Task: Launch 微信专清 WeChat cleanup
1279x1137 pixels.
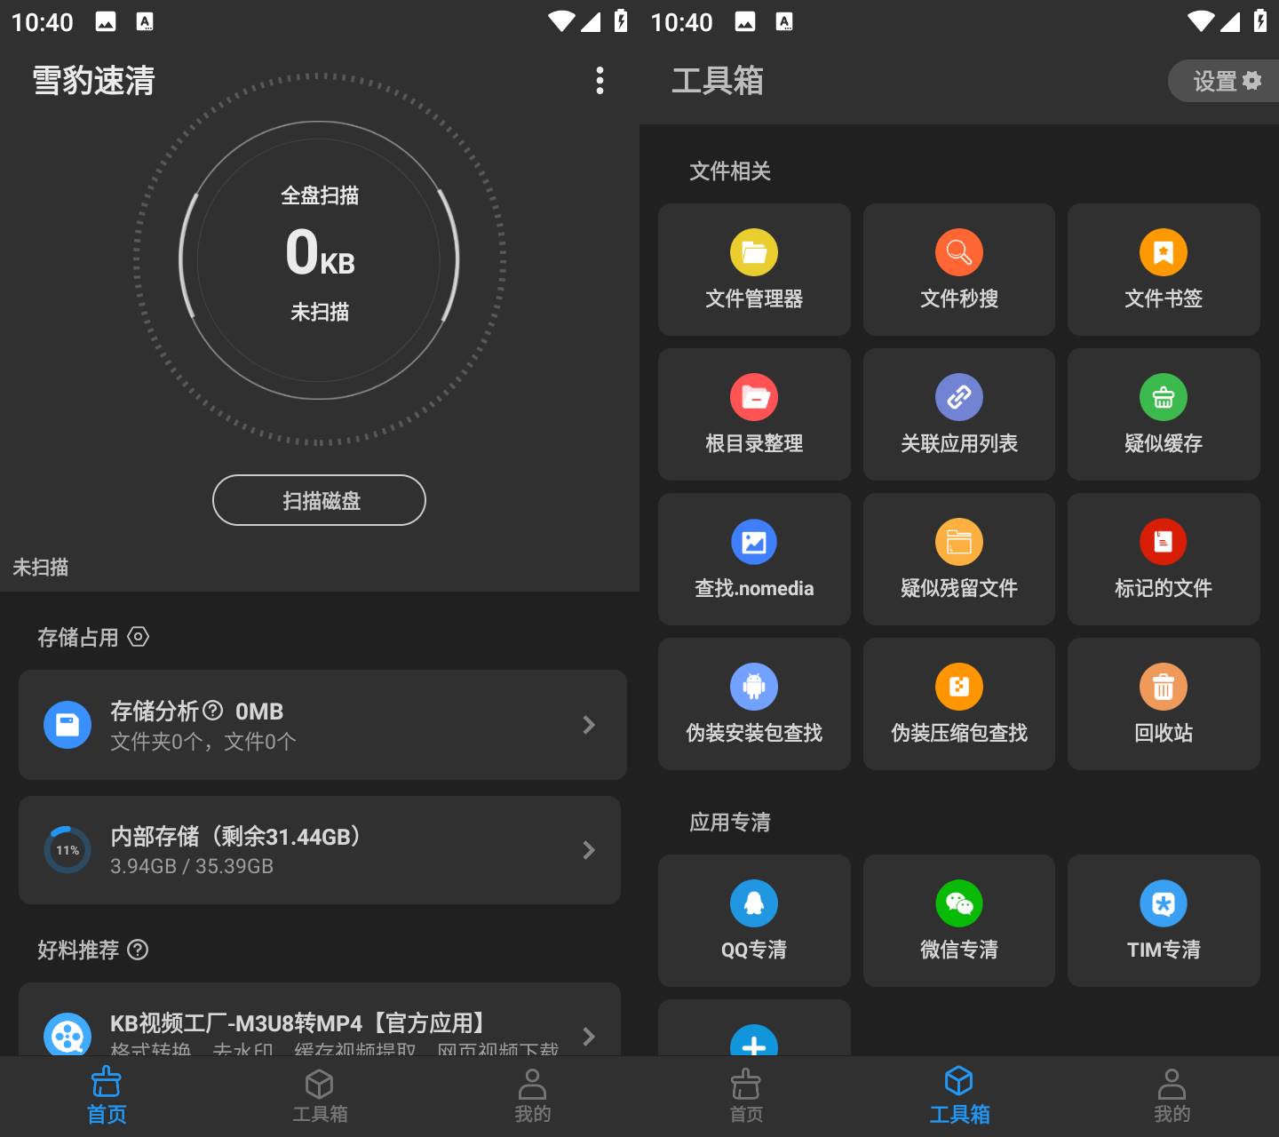Action: click(x=958, y=920)
